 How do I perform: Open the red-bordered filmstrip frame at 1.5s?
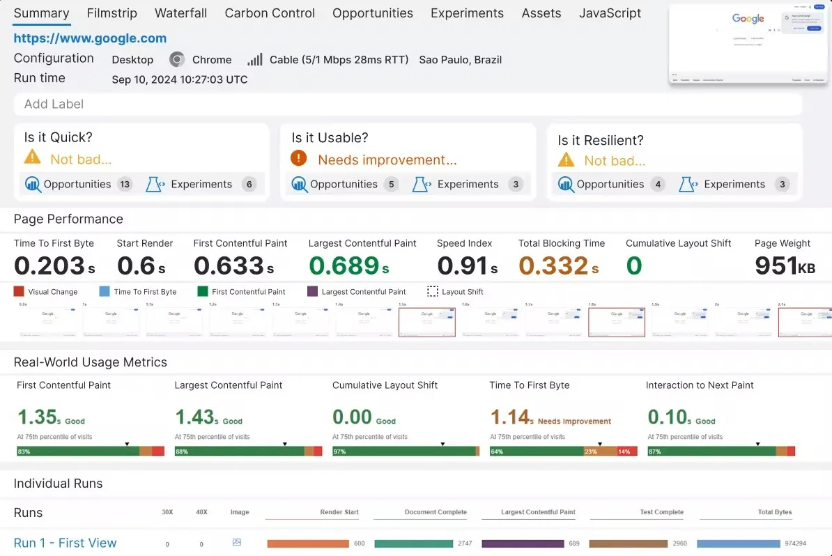(x=427, y=322)
